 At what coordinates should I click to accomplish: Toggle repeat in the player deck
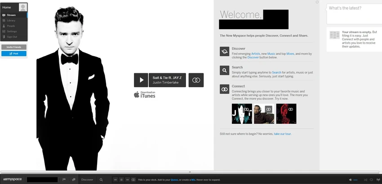372,180
